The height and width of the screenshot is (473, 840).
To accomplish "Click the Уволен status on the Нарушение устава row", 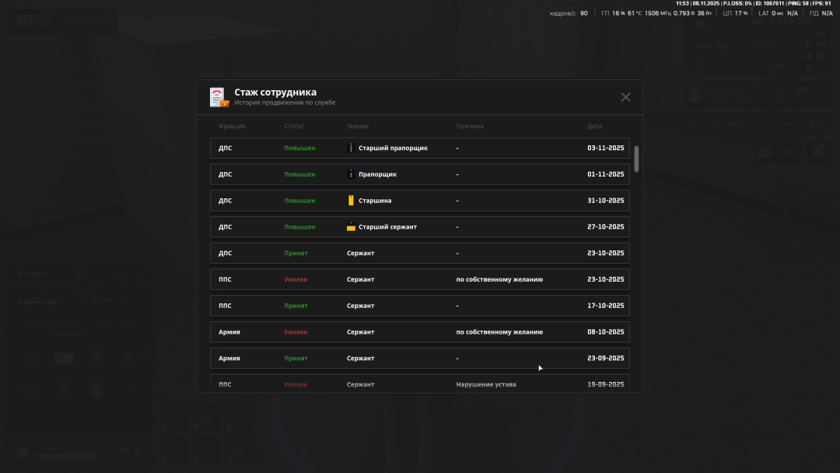I will click(296, 384).
